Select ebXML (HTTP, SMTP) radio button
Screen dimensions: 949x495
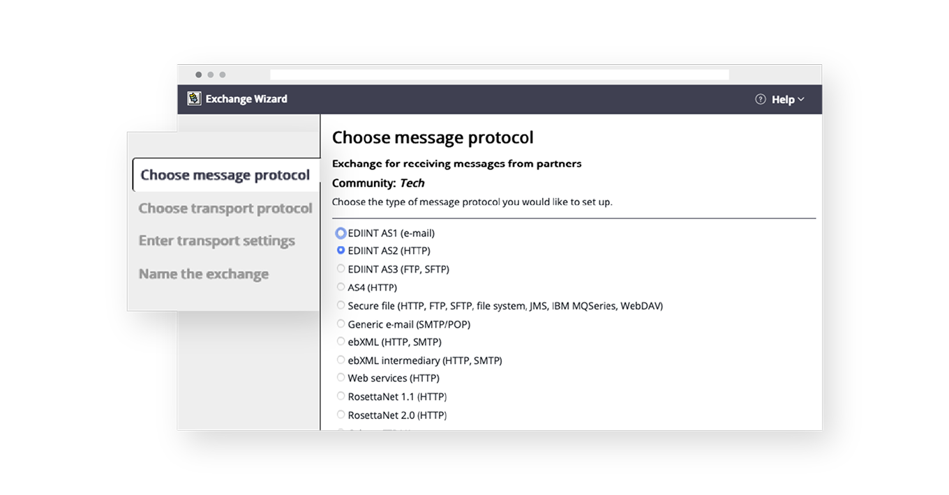341,342
